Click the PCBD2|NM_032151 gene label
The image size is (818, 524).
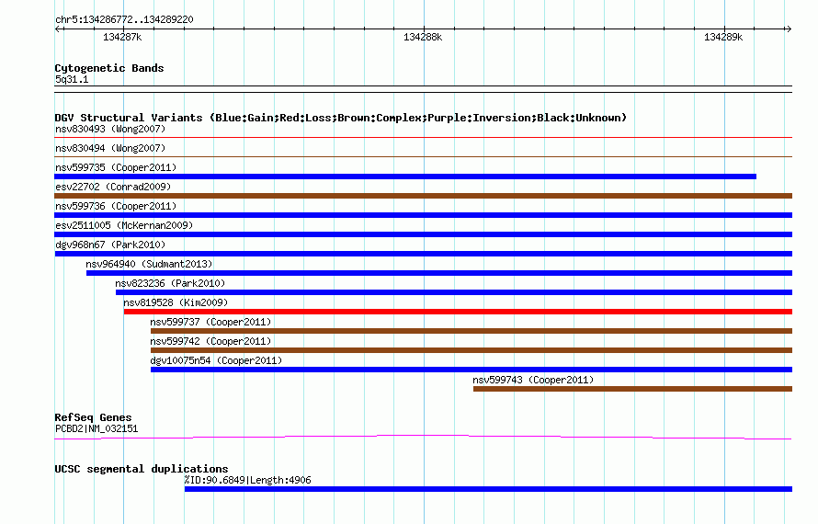97,429
